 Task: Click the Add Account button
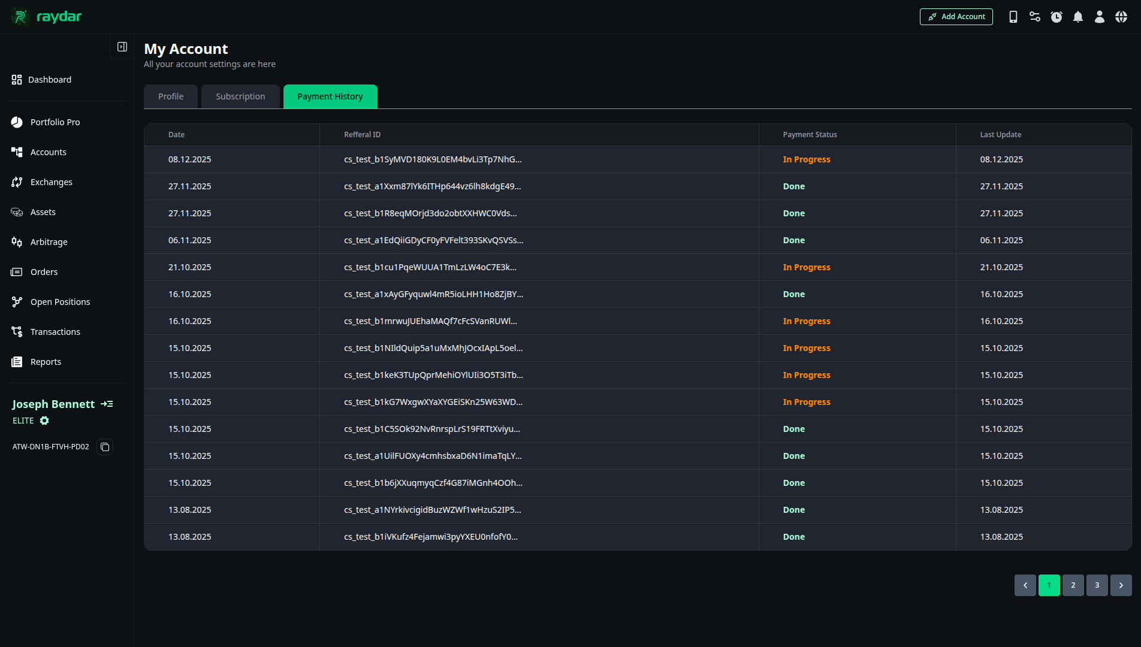(956, 16)
